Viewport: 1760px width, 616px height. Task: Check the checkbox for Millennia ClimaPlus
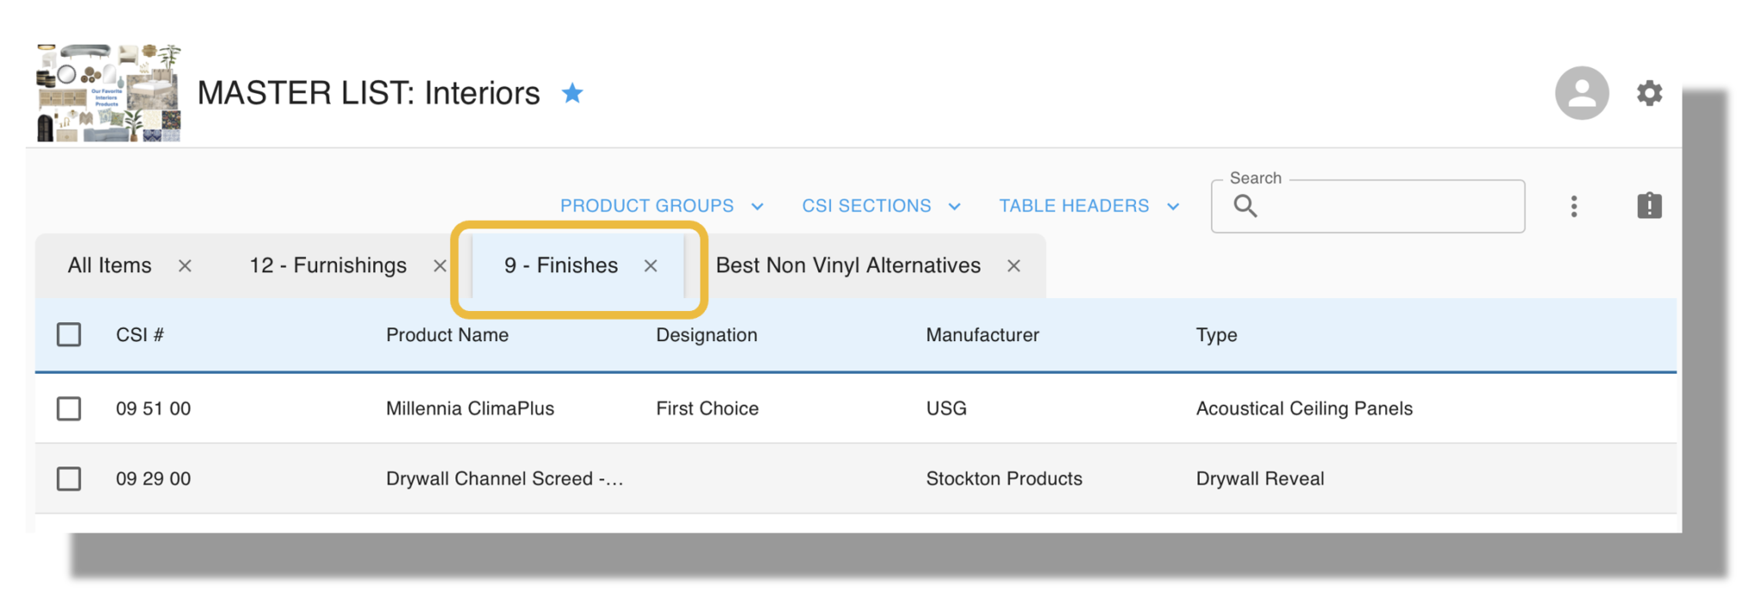coord(69,409)
